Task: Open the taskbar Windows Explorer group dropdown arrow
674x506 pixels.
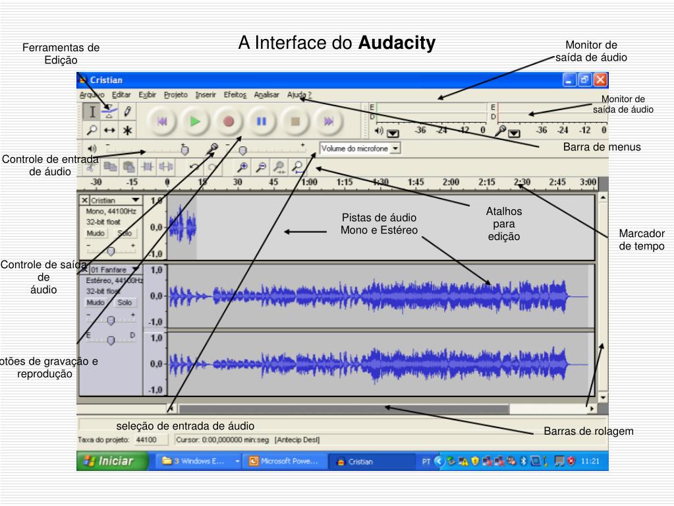Action: [x=237, y=461]
